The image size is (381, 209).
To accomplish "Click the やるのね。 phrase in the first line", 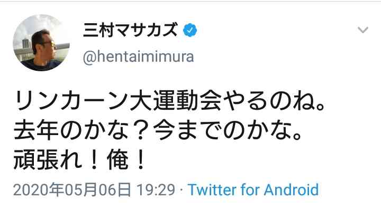I will coord(274,101).
